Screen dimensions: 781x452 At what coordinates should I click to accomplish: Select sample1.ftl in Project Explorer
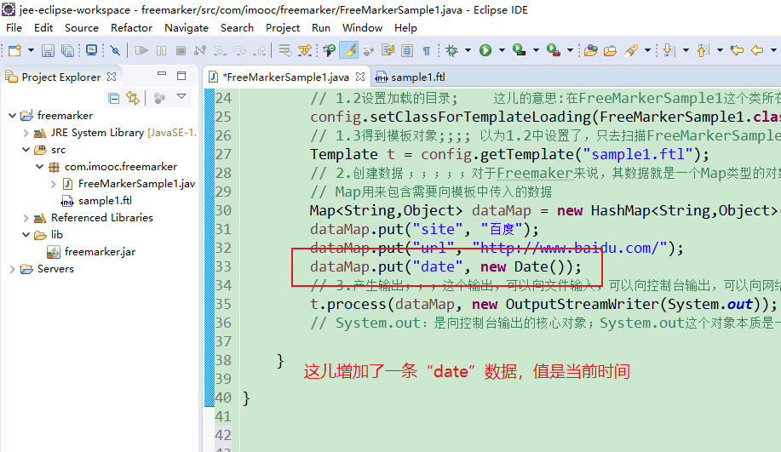click(x=105, y=201)
